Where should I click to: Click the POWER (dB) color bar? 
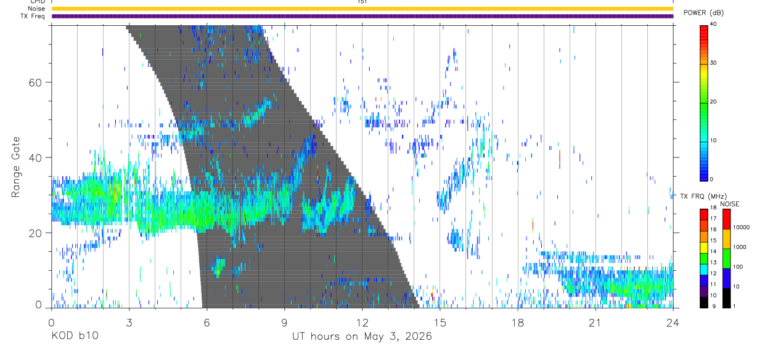click(703, 102)
